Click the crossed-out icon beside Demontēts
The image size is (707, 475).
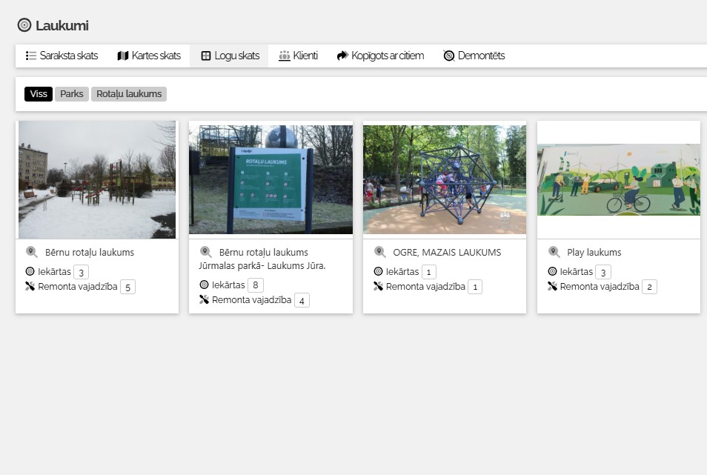pos(448,56)
